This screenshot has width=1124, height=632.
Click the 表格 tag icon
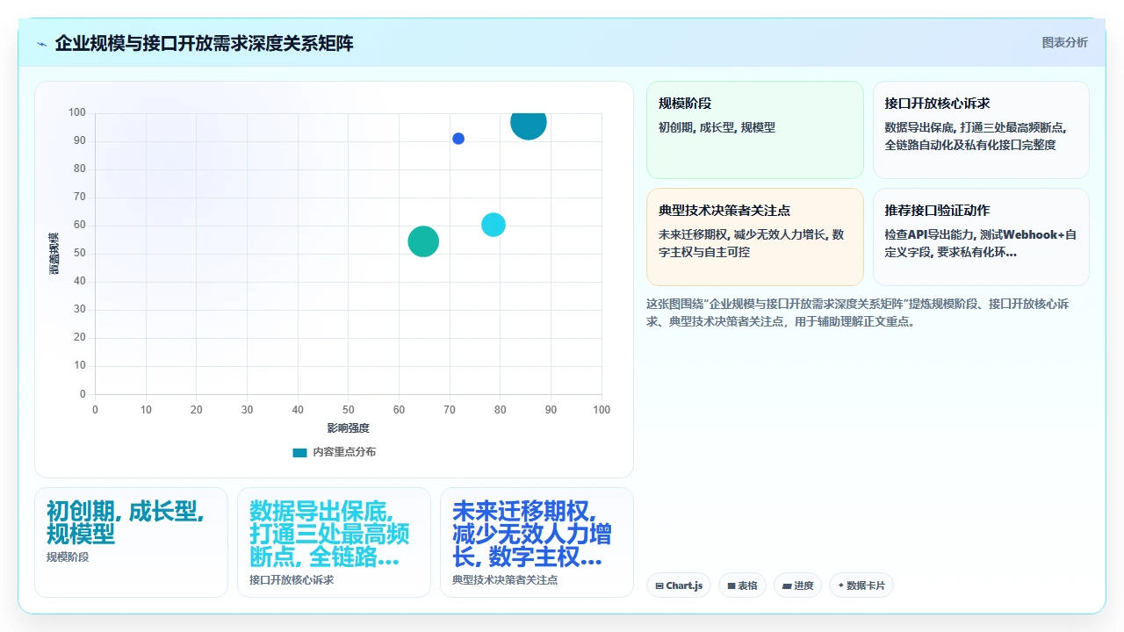point(731,585)
